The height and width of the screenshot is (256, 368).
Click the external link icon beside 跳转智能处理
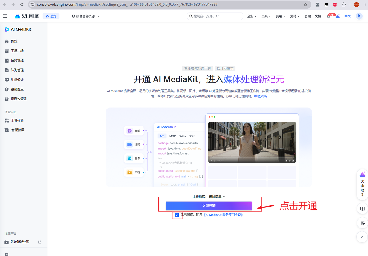(40, 242)
